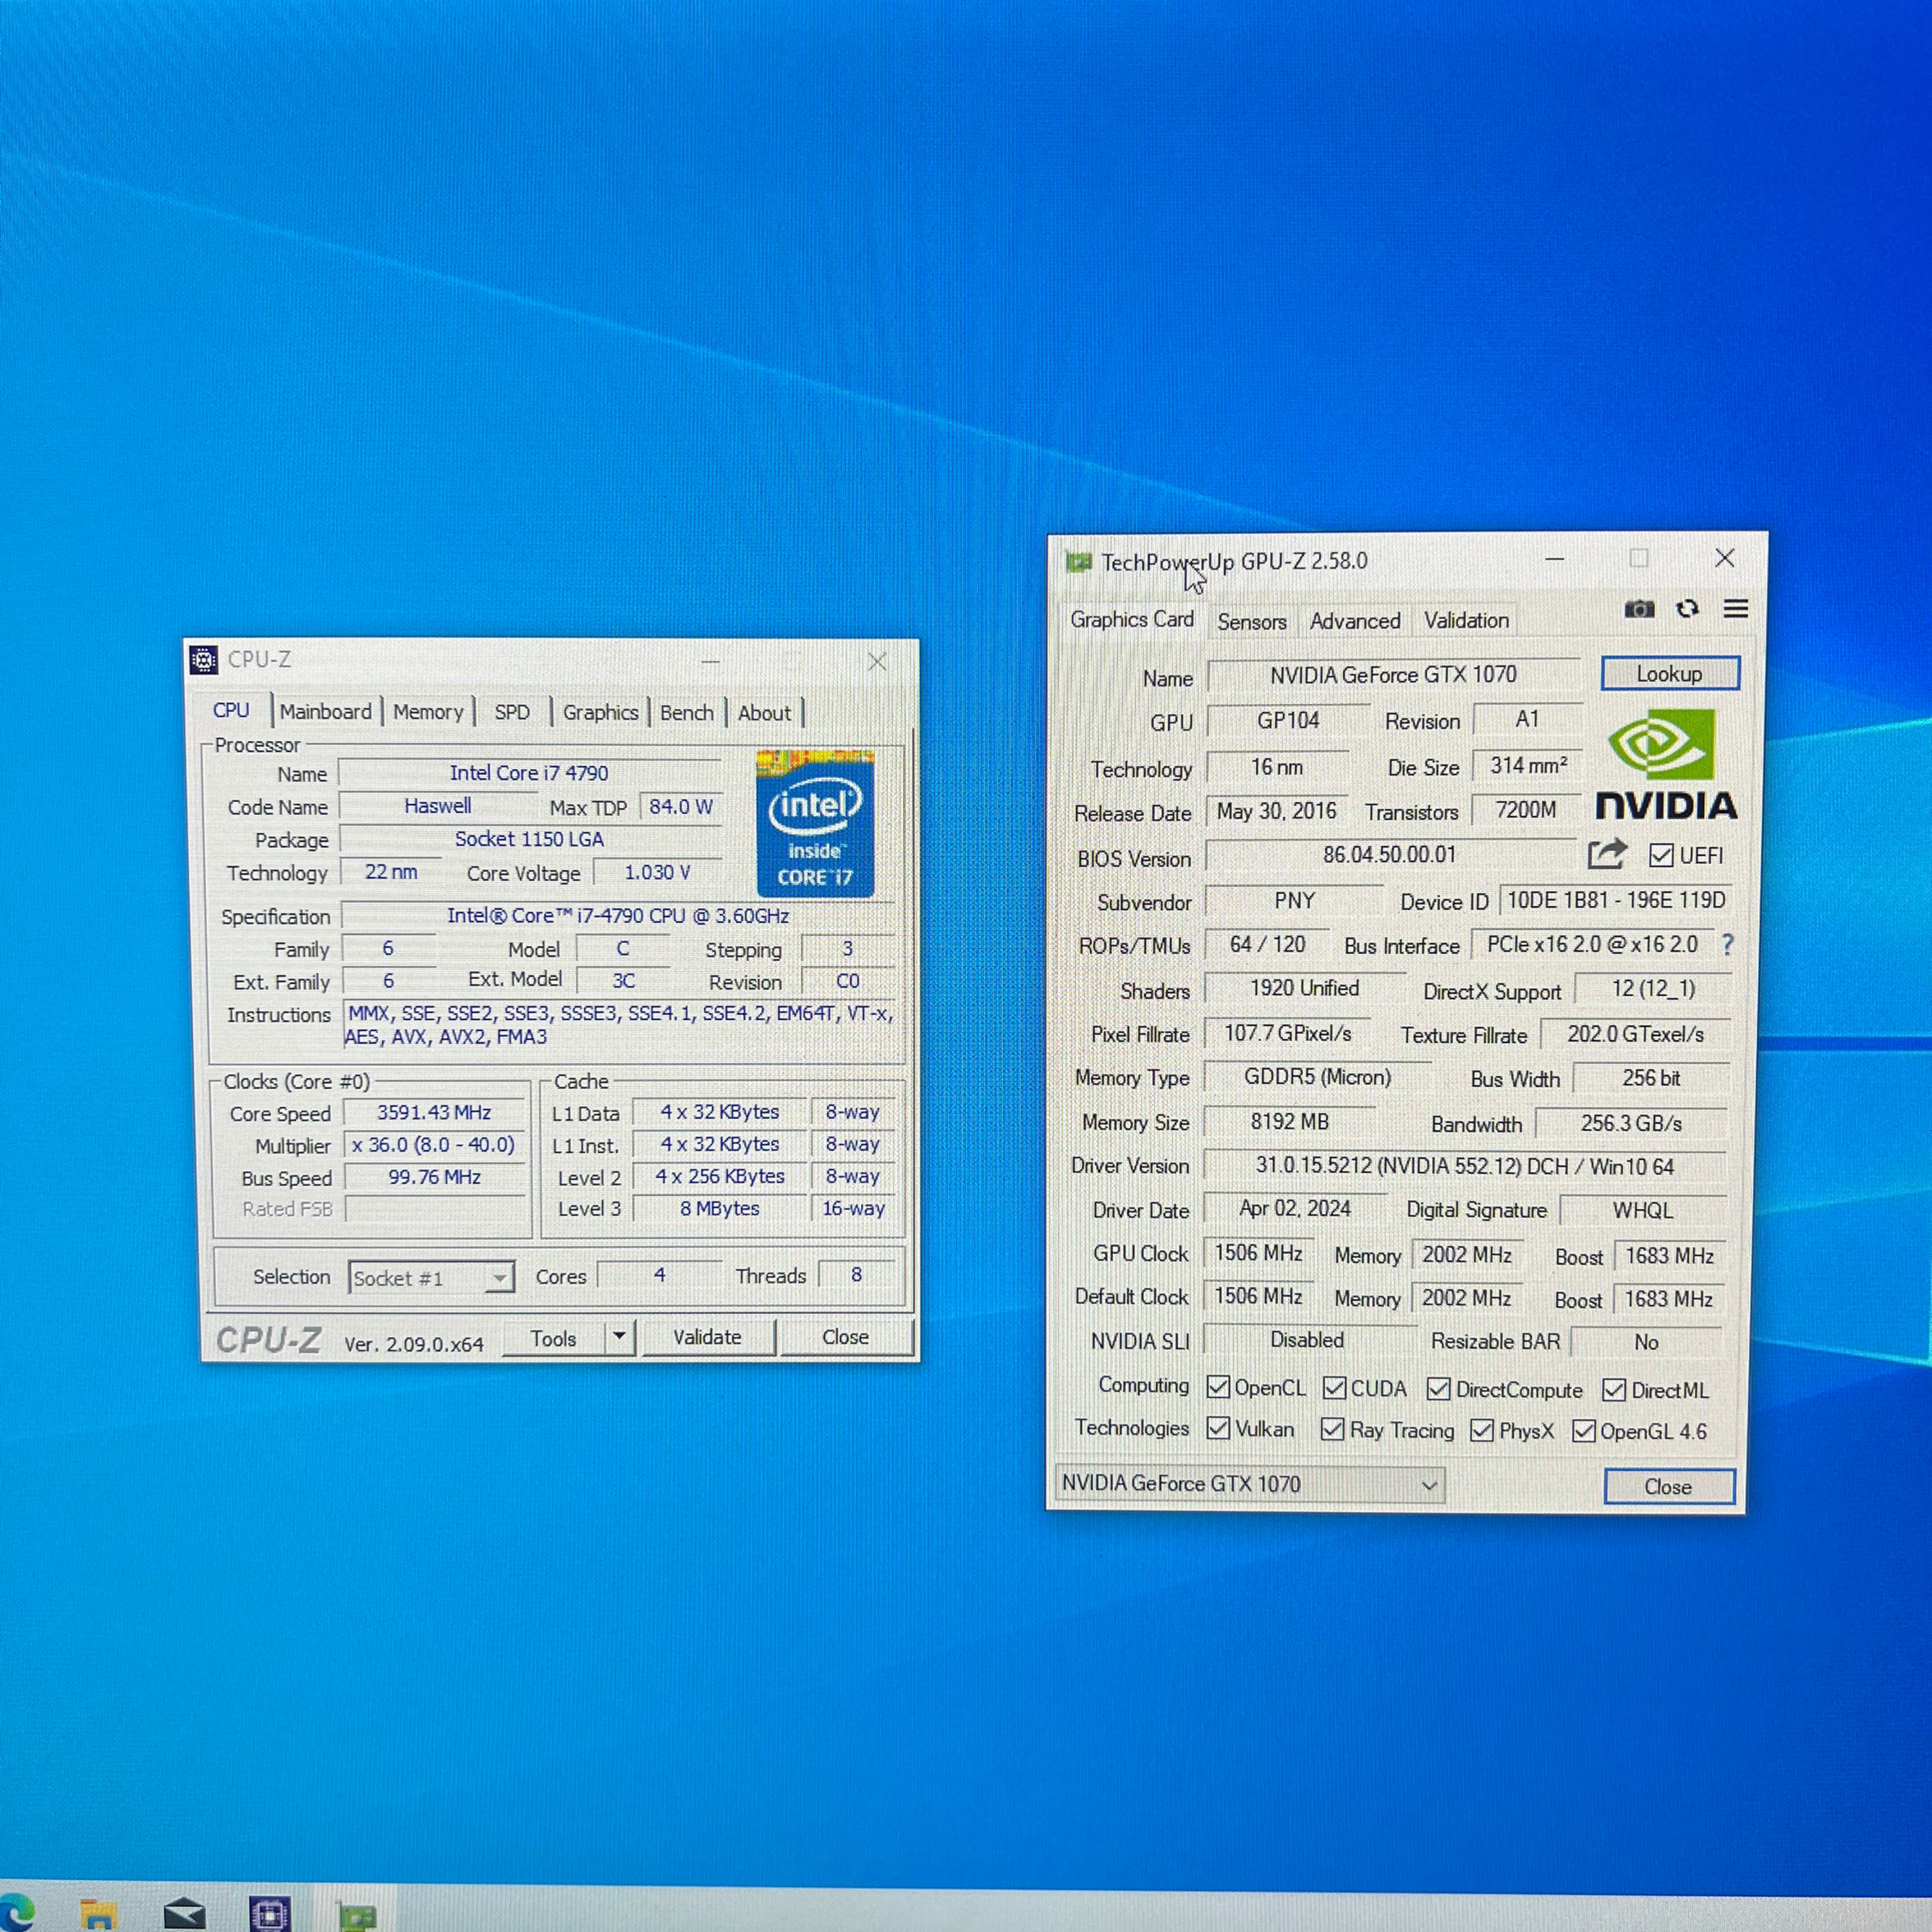The width and height of the screenshot is (1932, 1932).
Task: Toggle the UEFI checkbox
Action: [x=1661, y=855]
